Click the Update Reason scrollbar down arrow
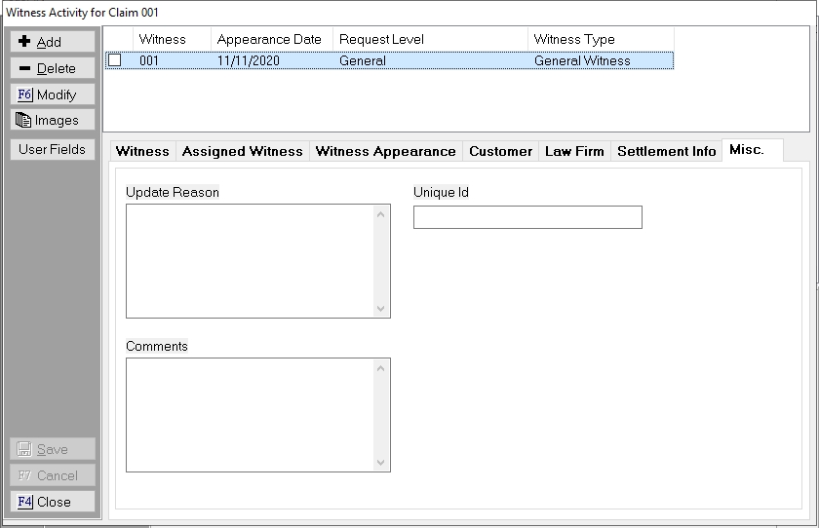Screen dimensions: 819x528 coord(380,309)
